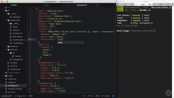This screenshot has width=174, height=98.
Task: Expand the __tests__ folder inside components
Action: click(8, 23)
